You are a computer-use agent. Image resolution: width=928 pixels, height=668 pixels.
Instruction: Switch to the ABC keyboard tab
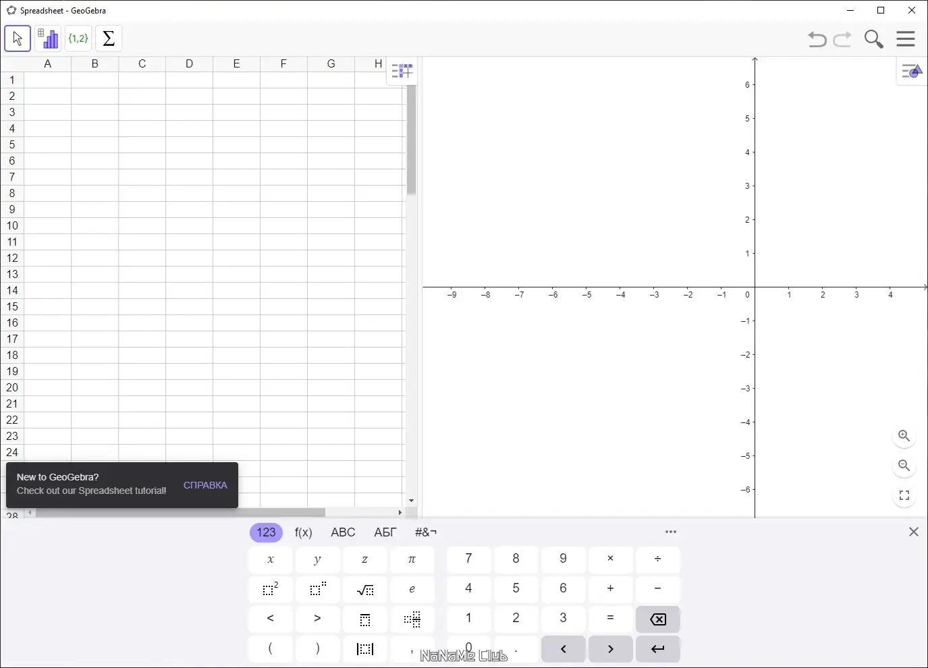click(343, 532)
